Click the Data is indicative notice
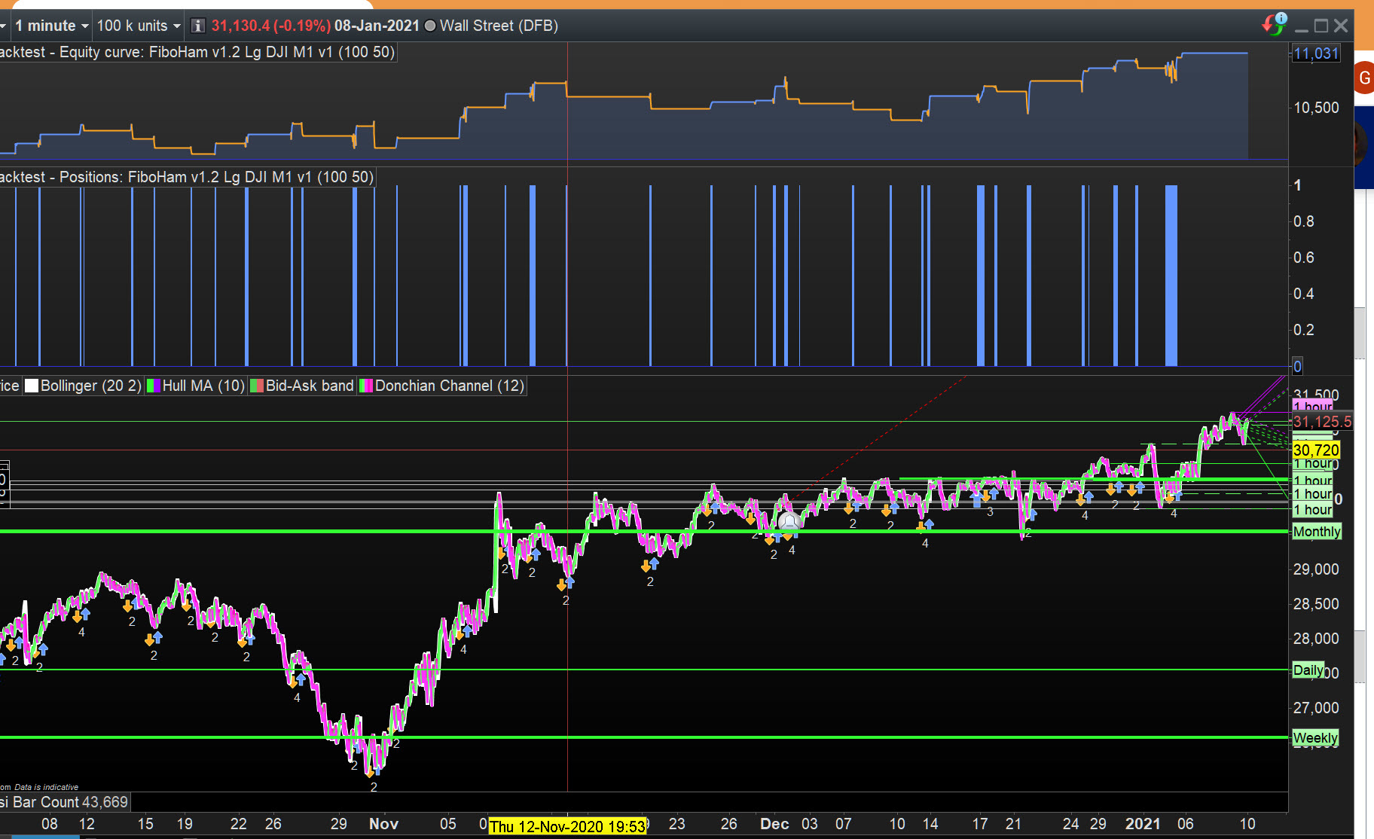1374x839 pixels. [x=46, y=787]
